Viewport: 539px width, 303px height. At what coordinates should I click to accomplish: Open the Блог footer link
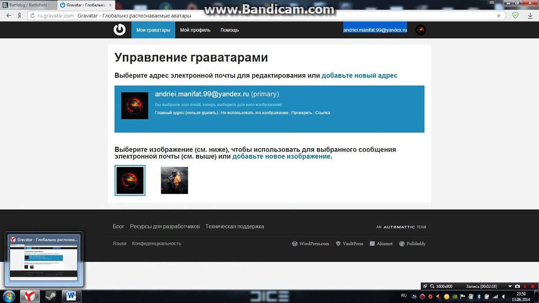[119, 226]
